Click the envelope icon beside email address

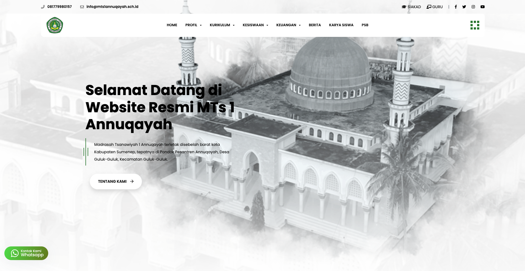click(82, 7)
